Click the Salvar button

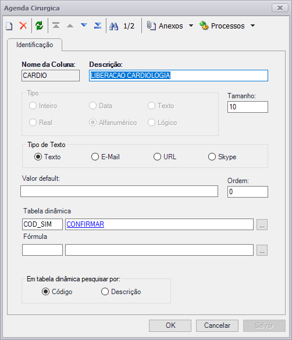[x=264, y=325]
